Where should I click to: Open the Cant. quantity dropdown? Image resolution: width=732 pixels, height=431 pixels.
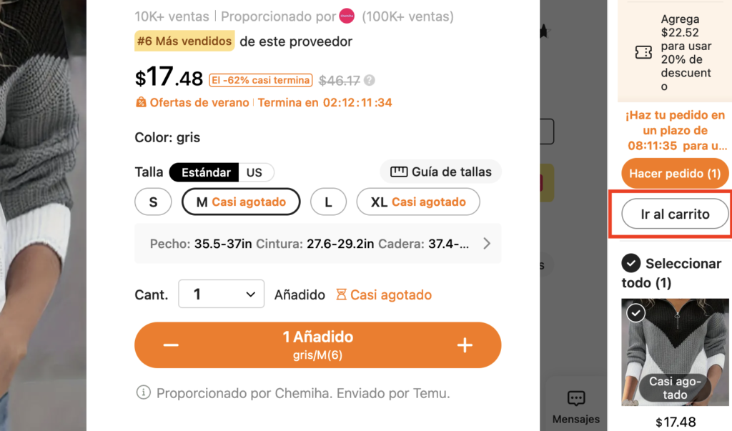click(221, 294)
